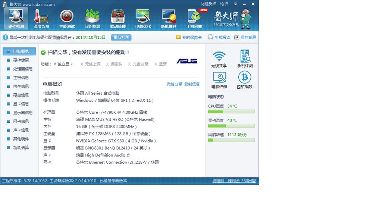This screenshot has width=373, height=210.
Task: Click the Ethernet Connection I218-V text
Action: 118,162
